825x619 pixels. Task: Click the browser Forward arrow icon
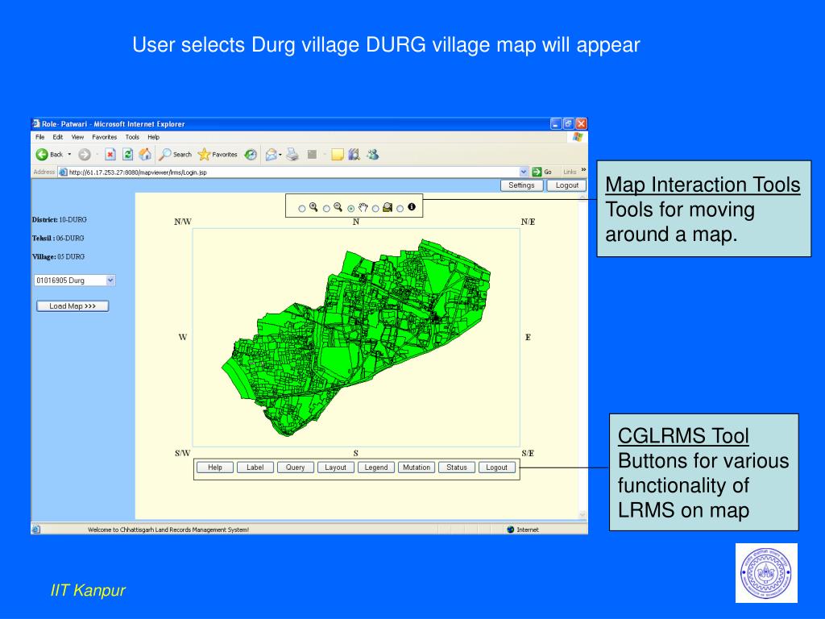point(84,154)
